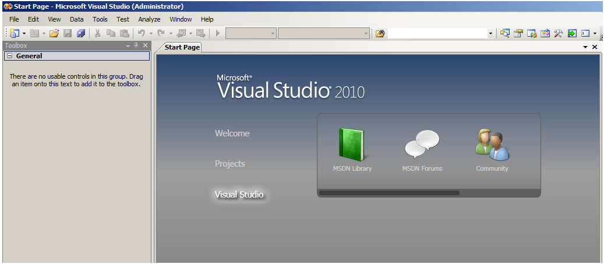Open the Navigate Backward dropdown arrow

190,34
